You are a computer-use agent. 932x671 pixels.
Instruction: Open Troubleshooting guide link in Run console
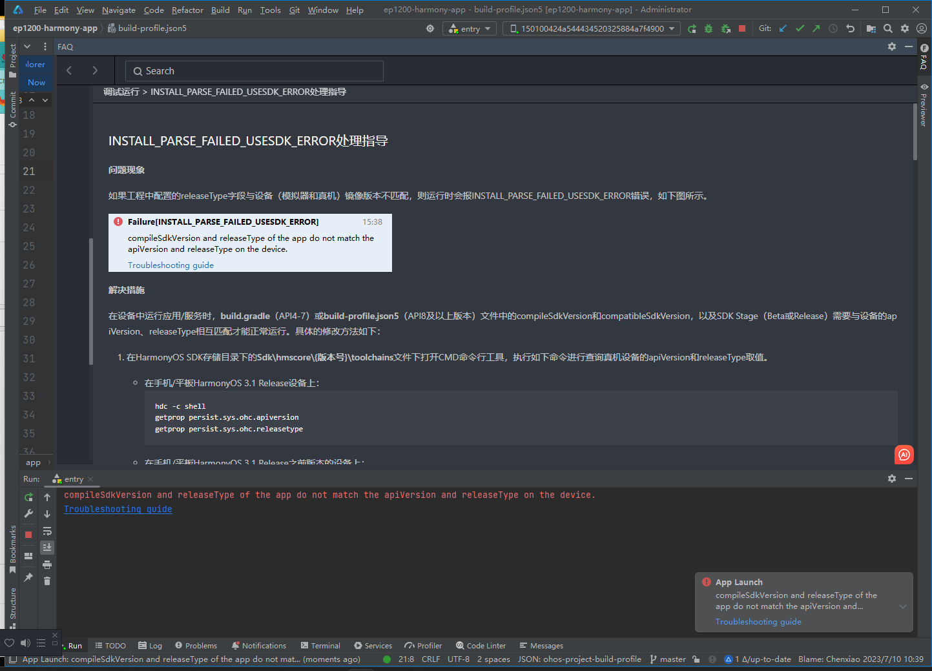[x=118, y=510]
